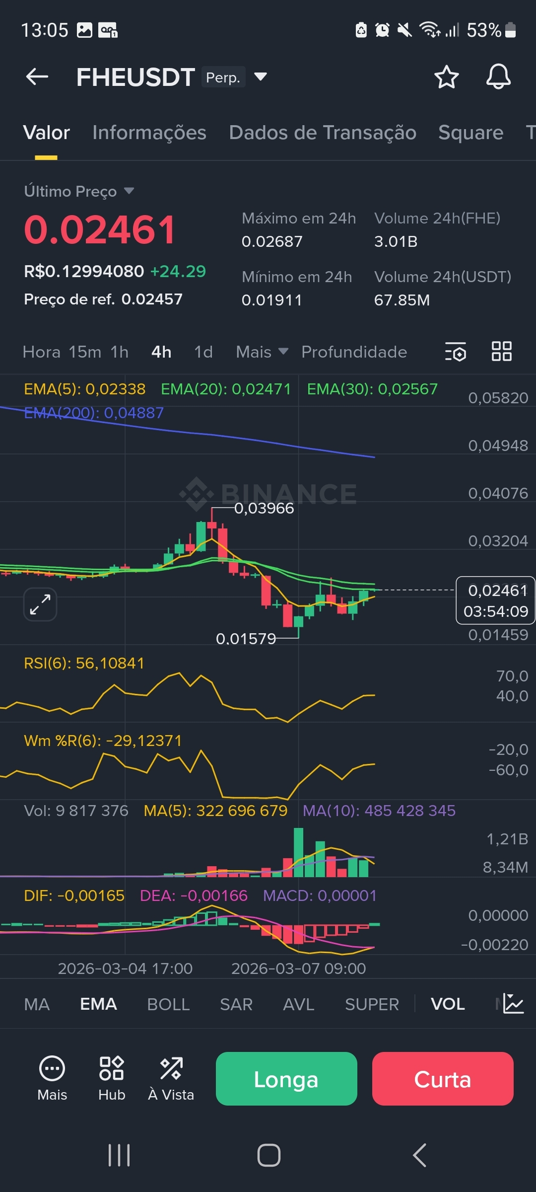536x1192 pixels.
Task: Switch to À Vista spot trading
Action: click(x=171, y=1078)
